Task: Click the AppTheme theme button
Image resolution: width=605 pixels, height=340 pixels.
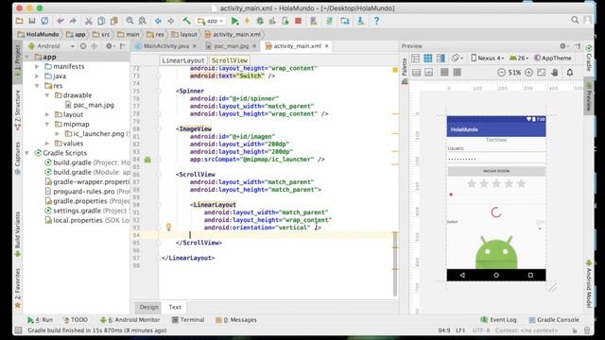Action: point(553,59)
